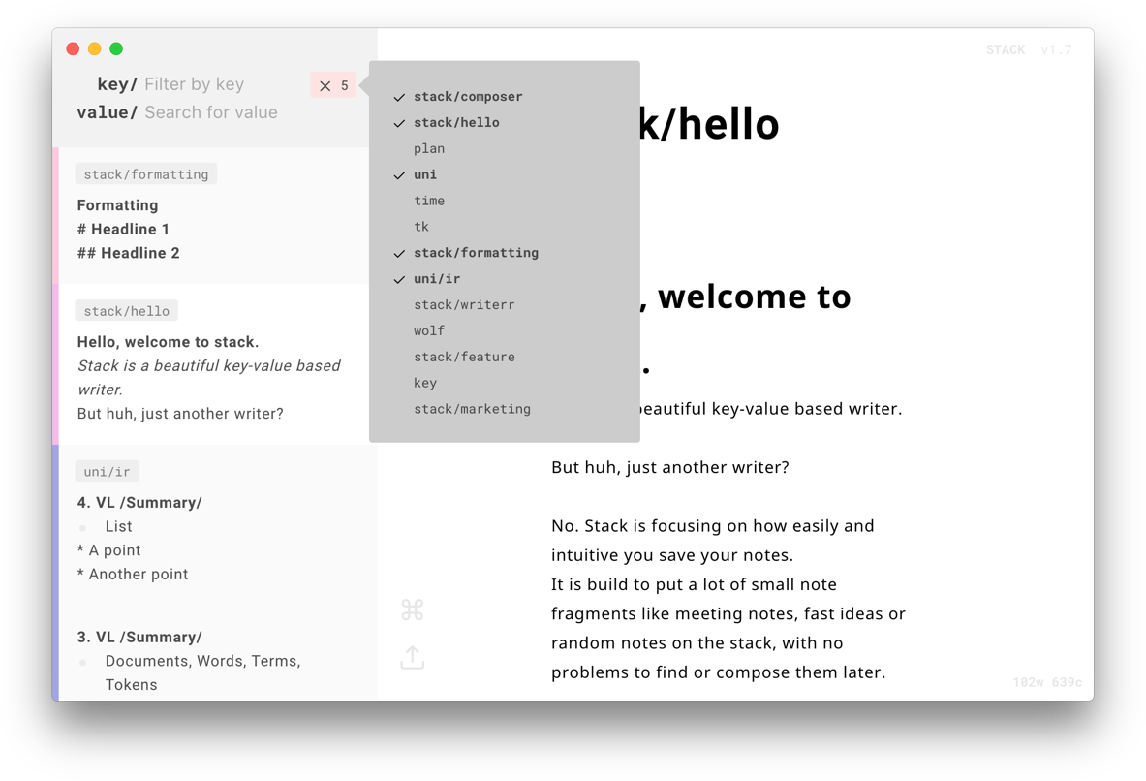Select stack/marketing in dropdown
The width and height of the screenshot is (1146, 781).
click(x=472, y=409)
